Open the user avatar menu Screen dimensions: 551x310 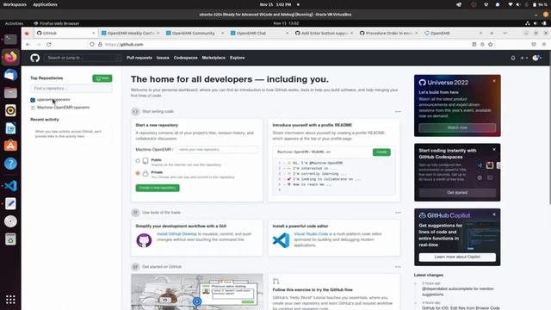[537, 58]
